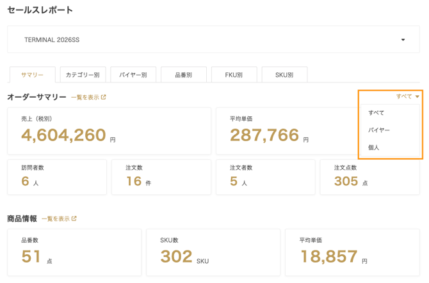The image size is (429, 283).
Task: Go to the FKU別 tab
Action: (x=234, y=75)
